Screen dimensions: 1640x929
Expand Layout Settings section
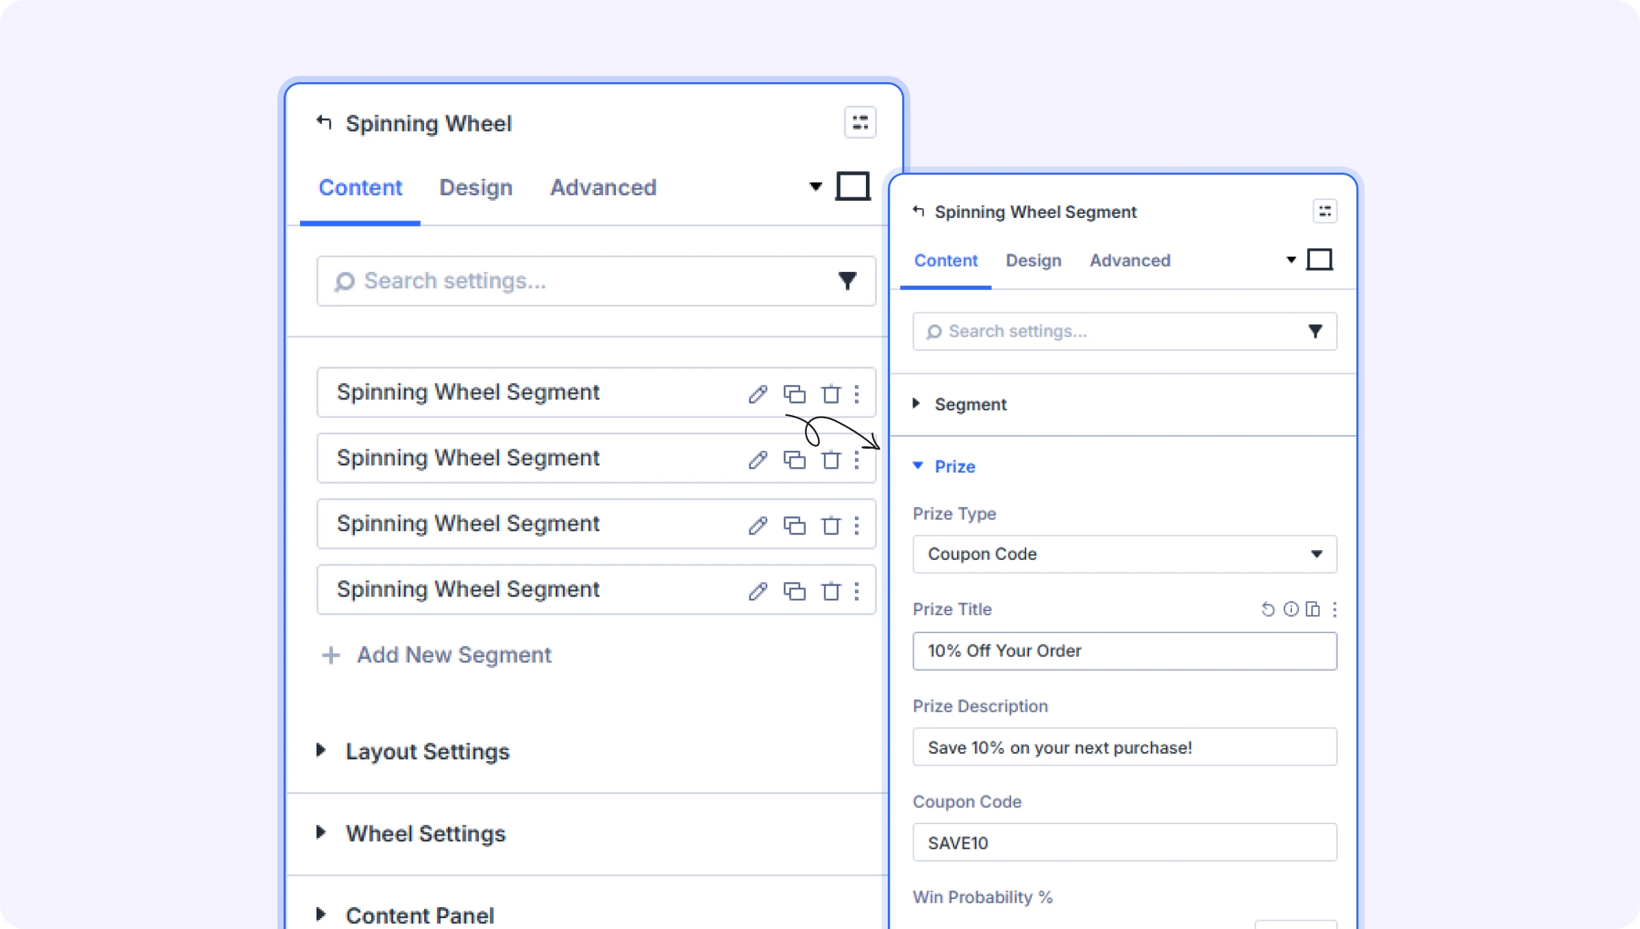click(414, 752)
